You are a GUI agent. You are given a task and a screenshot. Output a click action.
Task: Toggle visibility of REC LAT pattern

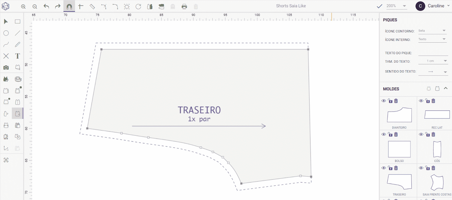pos(421,101)
